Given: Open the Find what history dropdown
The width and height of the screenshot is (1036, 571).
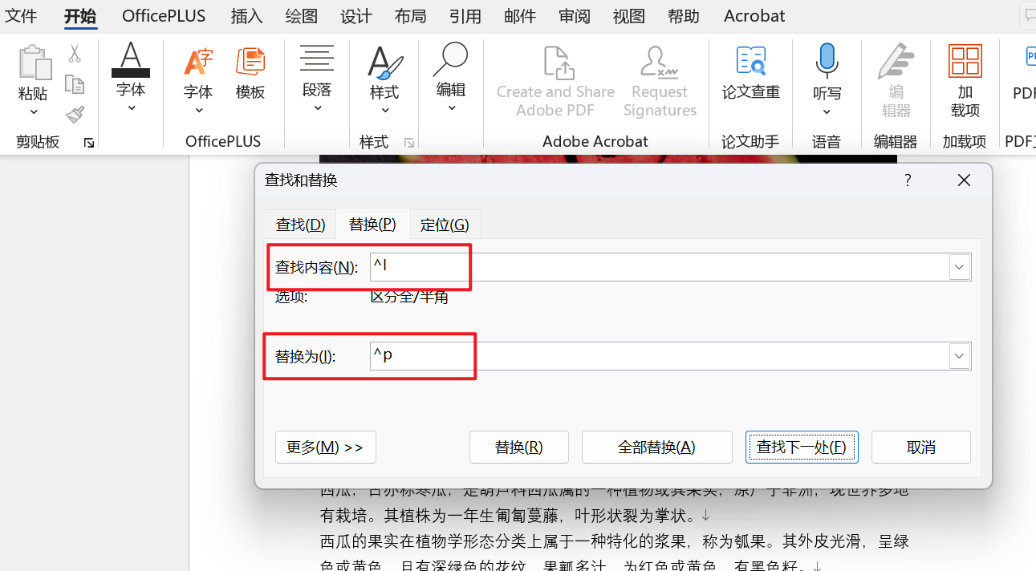Looking at the screenshot, I should (x=960, y=267).
